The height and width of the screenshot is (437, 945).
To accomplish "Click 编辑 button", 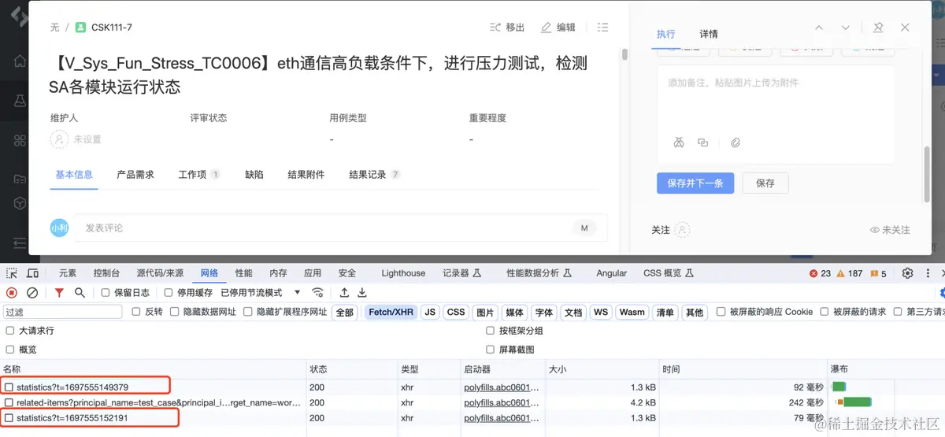I will point(558,27).
